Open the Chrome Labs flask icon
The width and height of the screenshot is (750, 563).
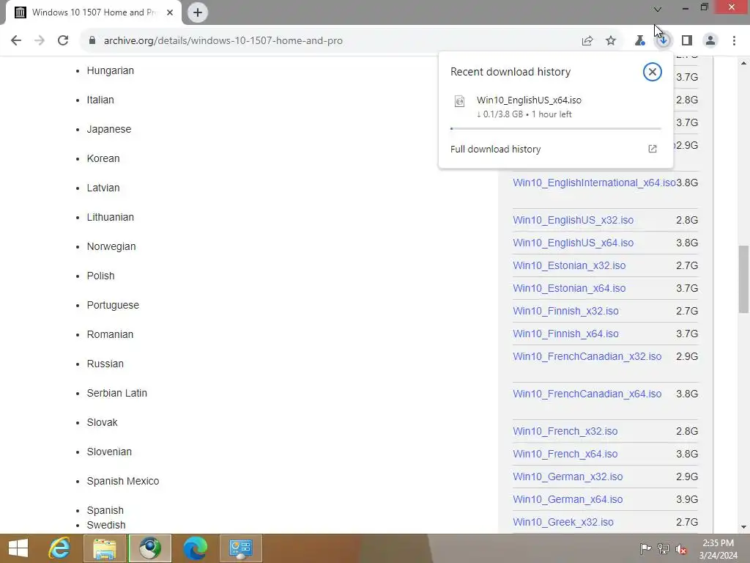click(639, 41)
